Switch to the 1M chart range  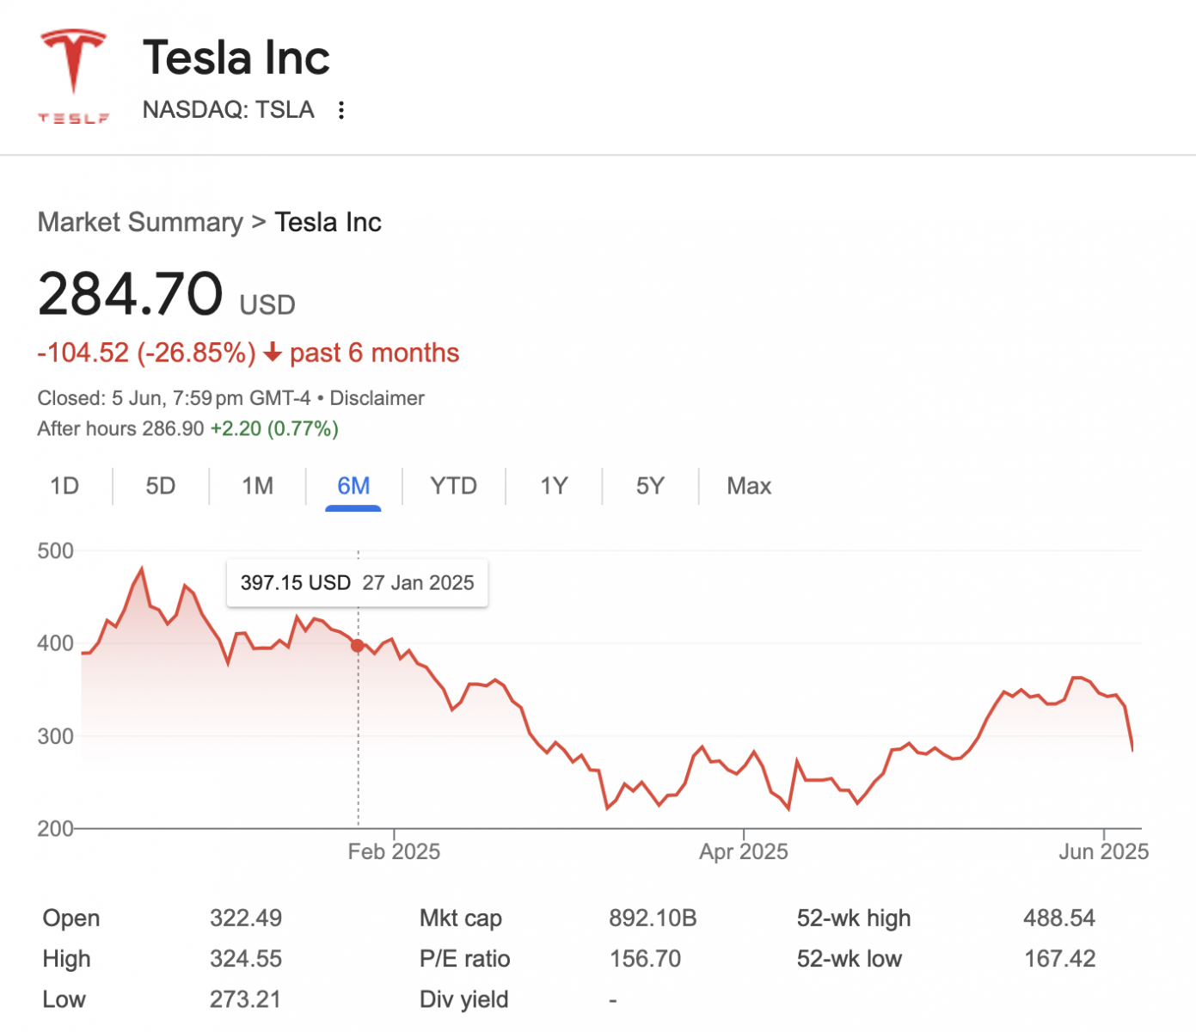[257, 486]
